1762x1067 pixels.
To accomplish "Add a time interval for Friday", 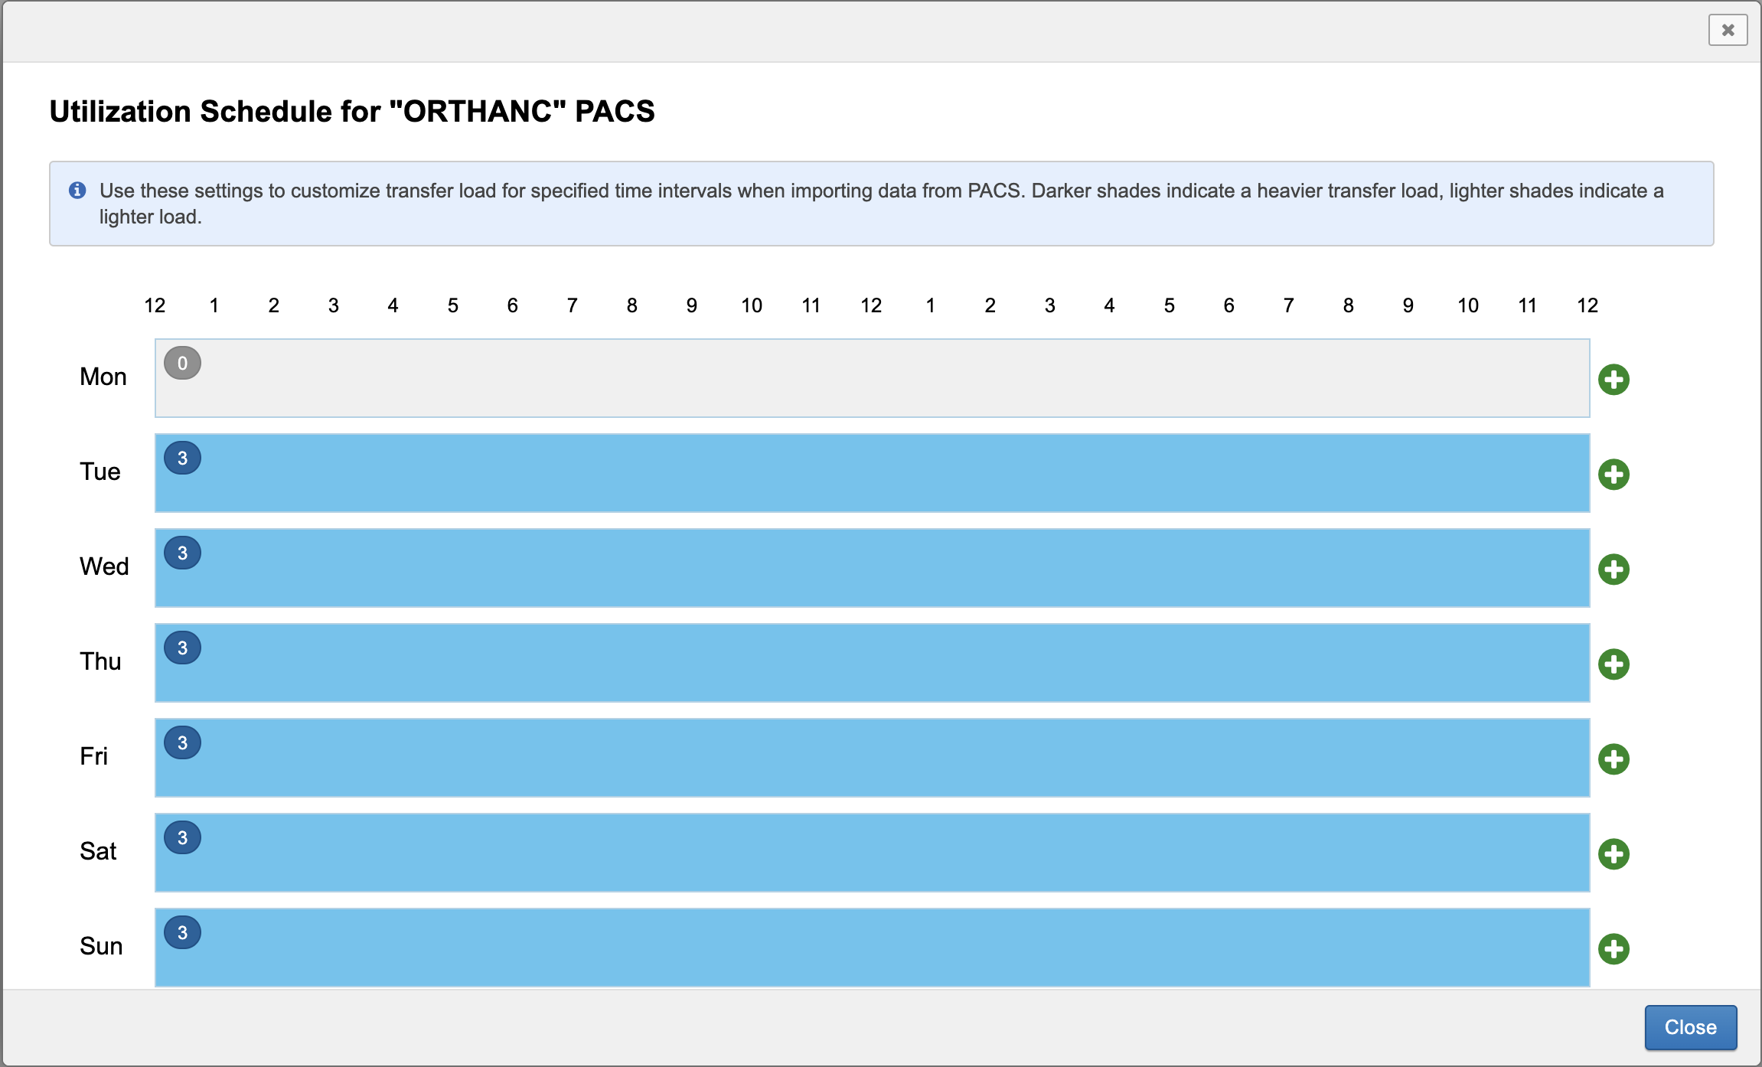I will pos(1614,759).
